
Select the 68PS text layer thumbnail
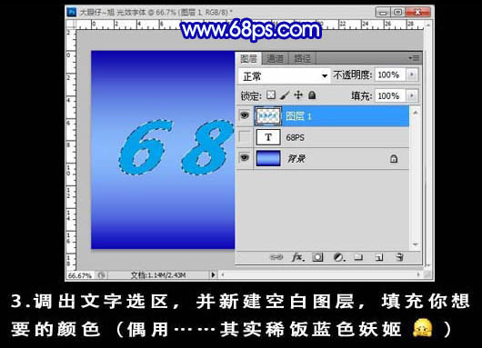coord(268,137)
